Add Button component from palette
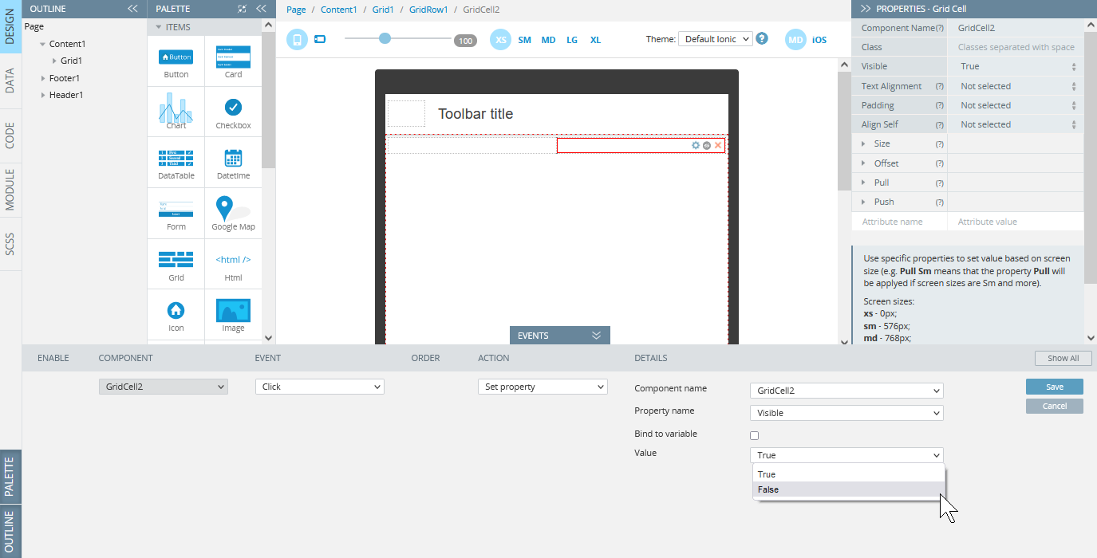This screenshot has height=558, width=1097. [x=176, y=61]
